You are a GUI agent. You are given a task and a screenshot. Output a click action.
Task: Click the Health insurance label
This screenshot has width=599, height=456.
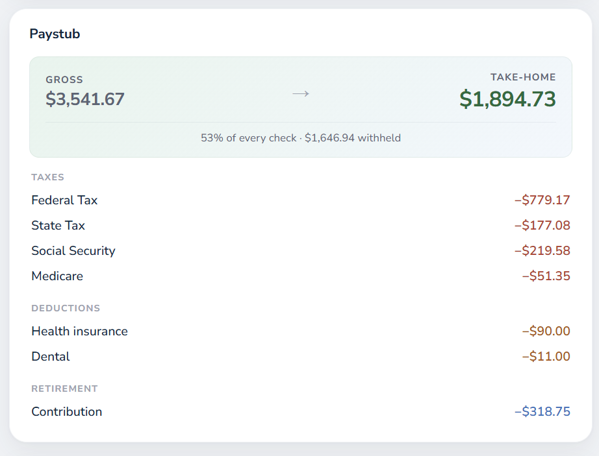click(x=79, y=331)
